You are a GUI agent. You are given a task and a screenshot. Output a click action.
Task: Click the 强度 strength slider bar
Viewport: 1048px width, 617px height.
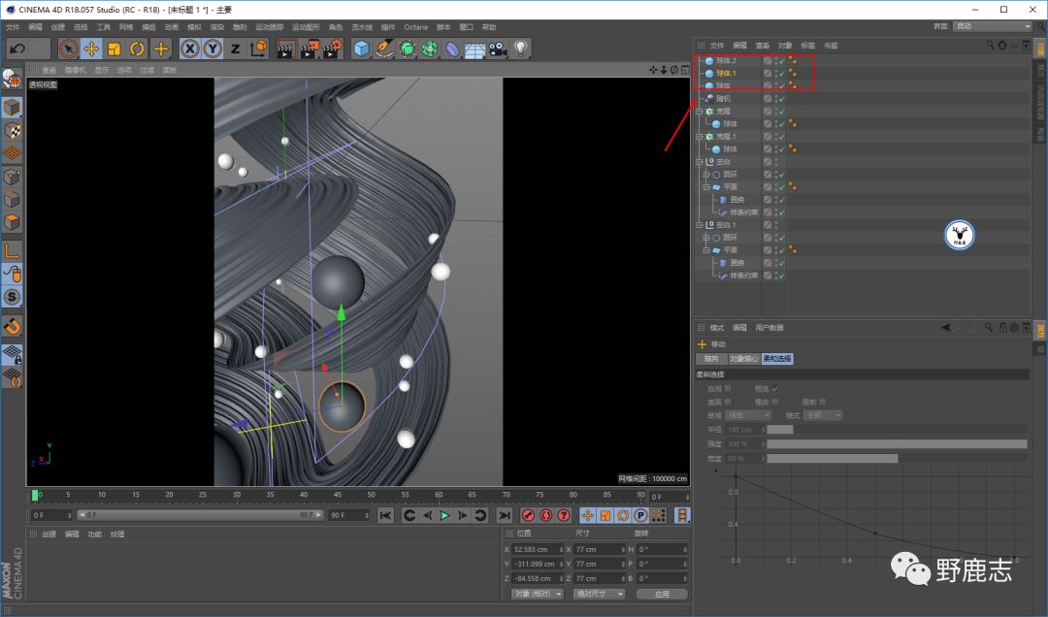click(x=896, y=443)
